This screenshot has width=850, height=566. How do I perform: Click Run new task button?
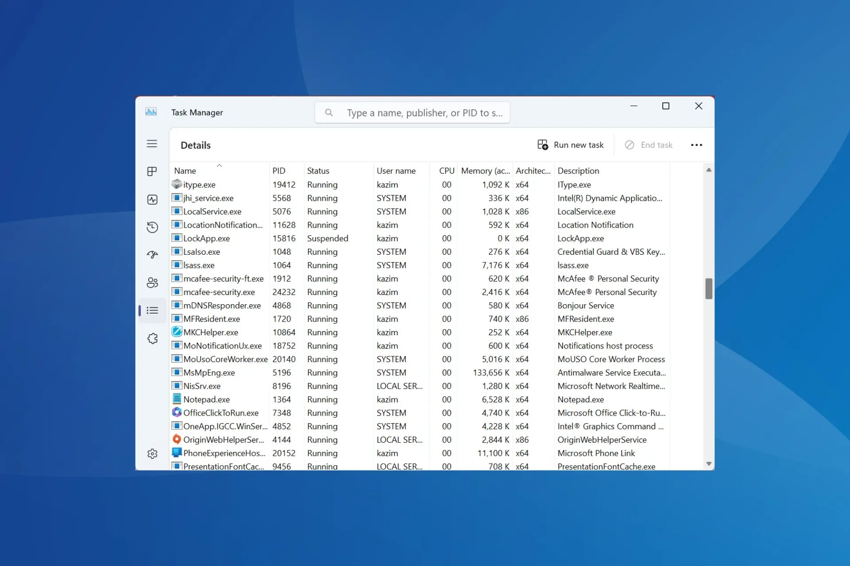coord(570,145)
